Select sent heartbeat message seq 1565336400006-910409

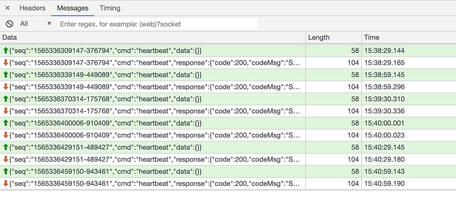(x=105, y=123)
